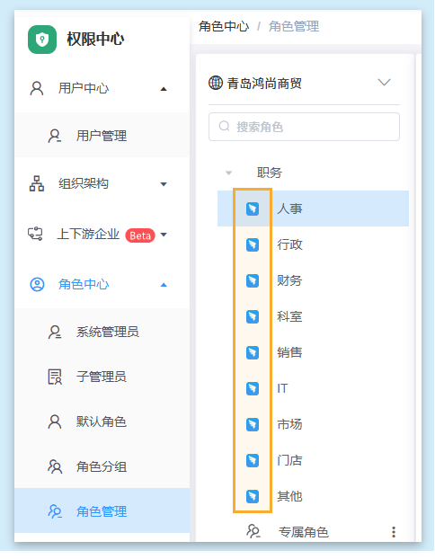Viewport: 435px width, 559px height.
Task: Click the 角色中心 sidebar label
Action: coord(84,285)
